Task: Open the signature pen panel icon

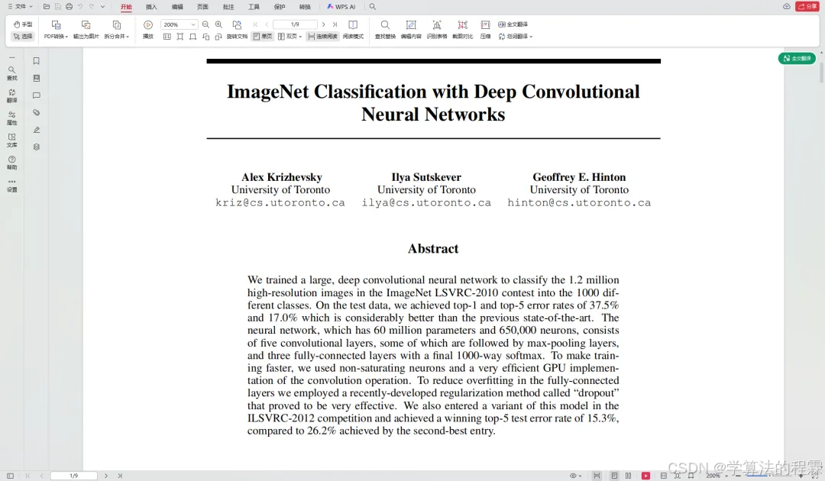Action: point(37,130)
